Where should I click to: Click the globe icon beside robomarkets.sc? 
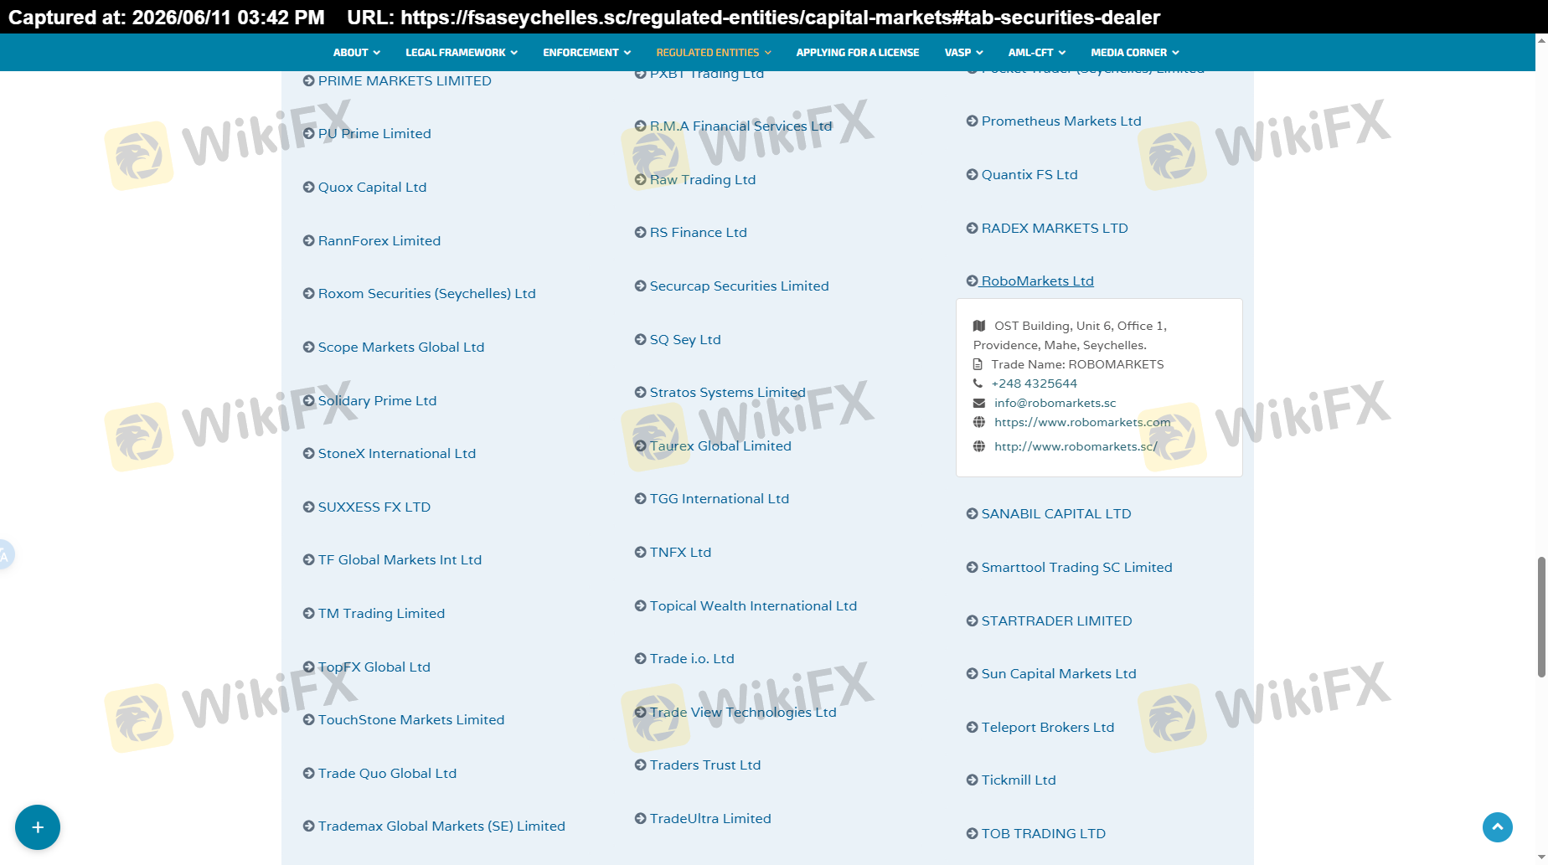tap(978, 446)
